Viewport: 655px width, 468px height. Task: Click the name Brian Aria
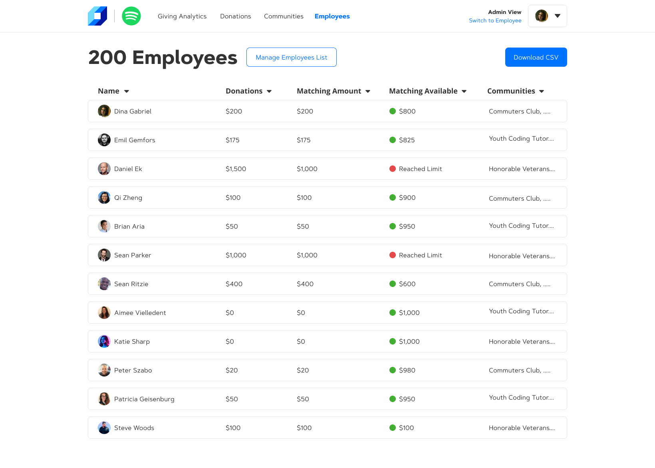tap(129, 227)
